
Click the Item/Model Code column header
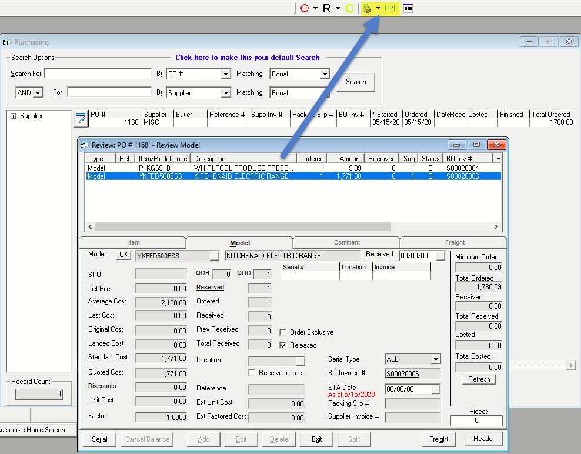click(x=163, y=159)
